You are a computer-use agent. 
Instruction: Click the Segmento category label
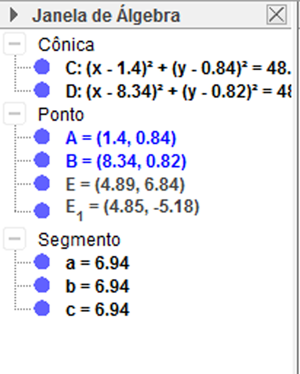click(x=79, y=240)
